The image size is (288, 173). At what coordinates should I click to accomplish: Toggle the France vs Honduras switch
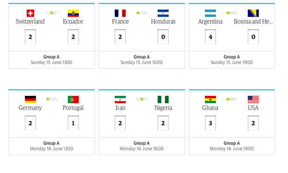[142, 13]
